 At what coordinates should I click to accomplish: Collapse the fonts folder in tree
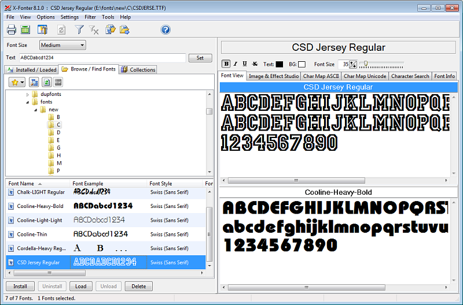[27, 102]
